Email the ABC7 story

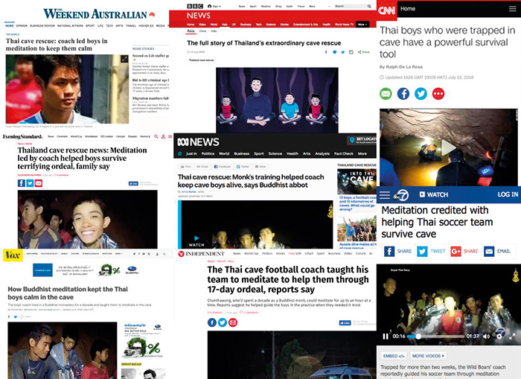tap(497, 252)
